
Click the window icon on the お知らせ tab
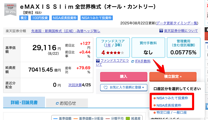(x=57, y=103)
